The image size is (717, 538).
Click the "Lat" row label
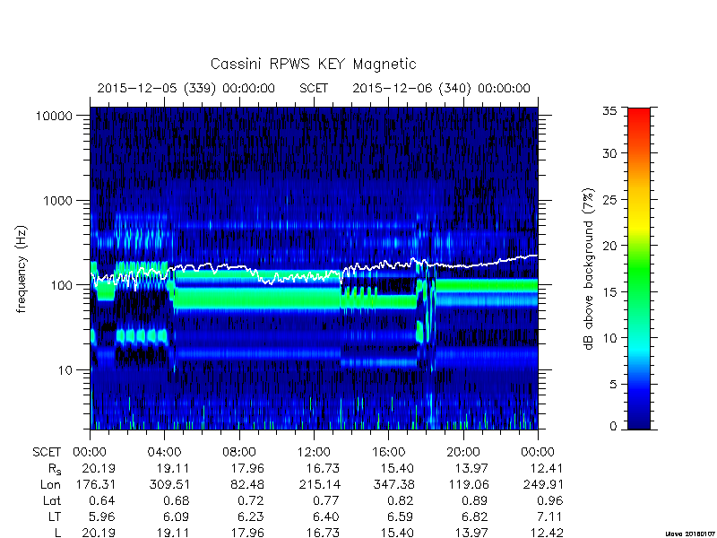pyautogui.click(x=52, y=500)
